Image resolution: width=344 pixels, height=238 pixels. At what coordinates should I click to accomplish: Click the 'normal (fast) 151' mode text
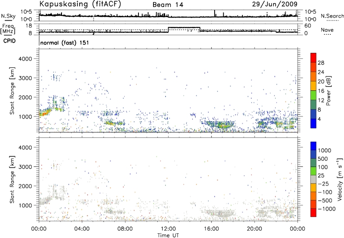click(65, 43)
